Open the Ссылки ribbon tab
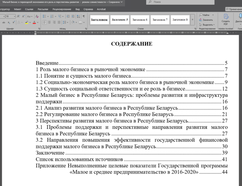This screenshot has height=186, width=242. [29, 9]
